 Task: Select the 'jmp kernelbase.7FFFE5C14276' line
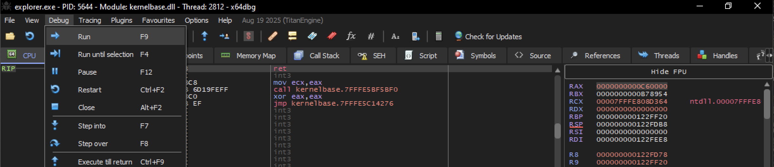333,103
